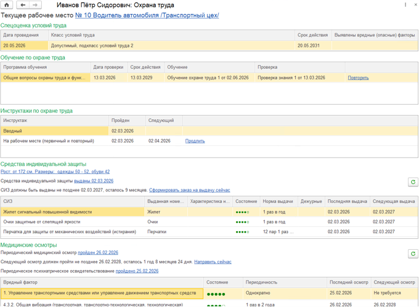Click the Вредный фактор column header

102,282
